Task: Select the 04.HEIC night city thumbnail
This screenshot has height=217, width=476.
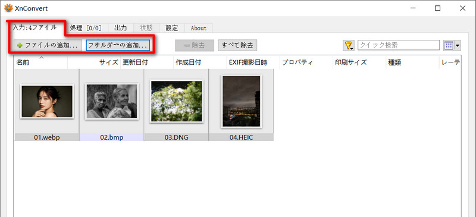Action: click(242, 102)
